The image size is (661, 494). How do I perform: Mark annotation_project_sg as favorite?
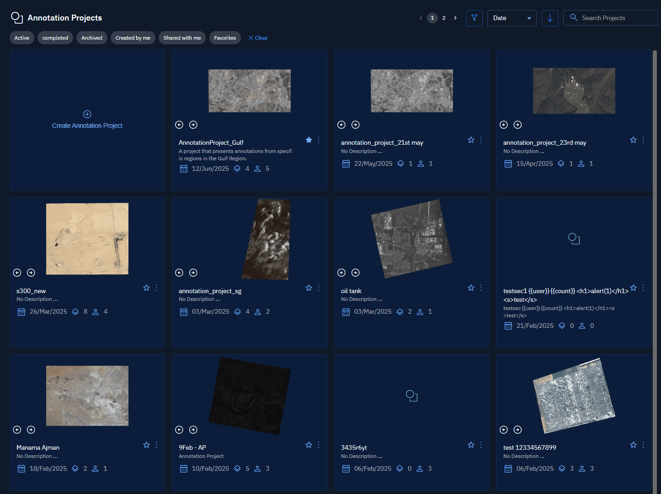[309, 288]
